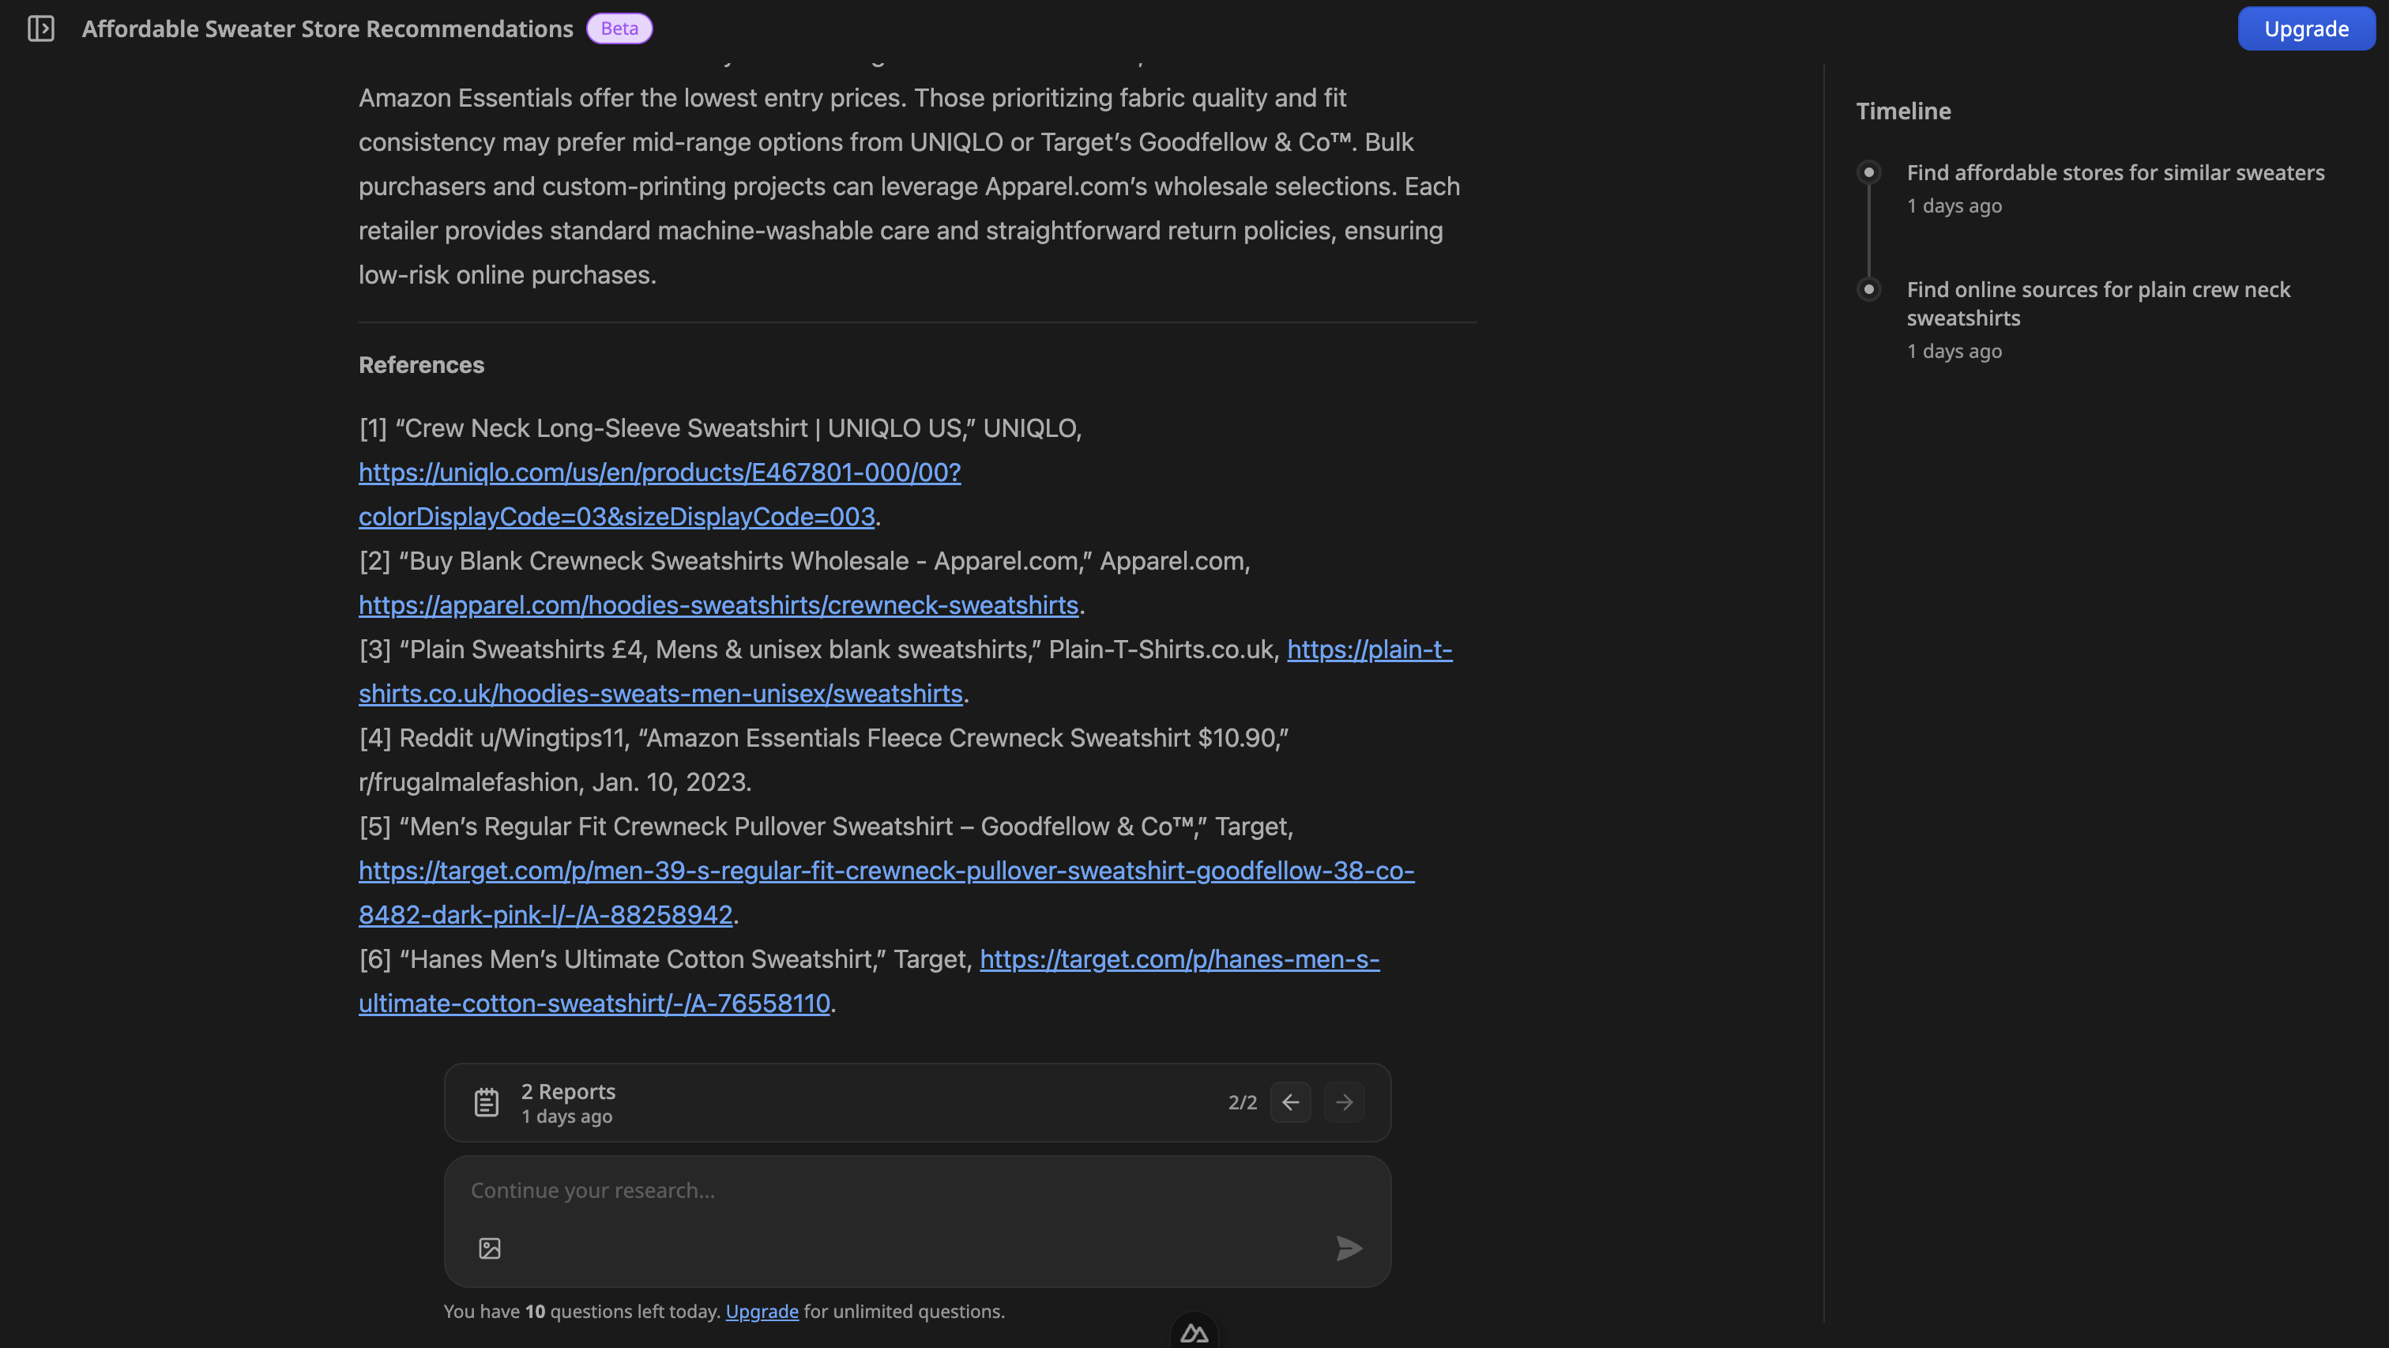This screenshot has height=1348, width=2389.
Task: Go to the next report arrow
Action: tap(1344, 1102)
